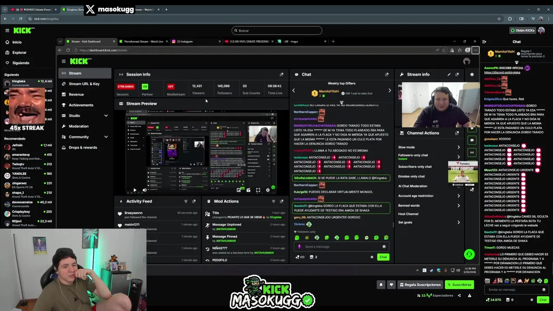The width and height of the screenshot is (553, 311).
Task: Open dashboard hamburger menu beside KICK logo
Action: pos(64,61)
